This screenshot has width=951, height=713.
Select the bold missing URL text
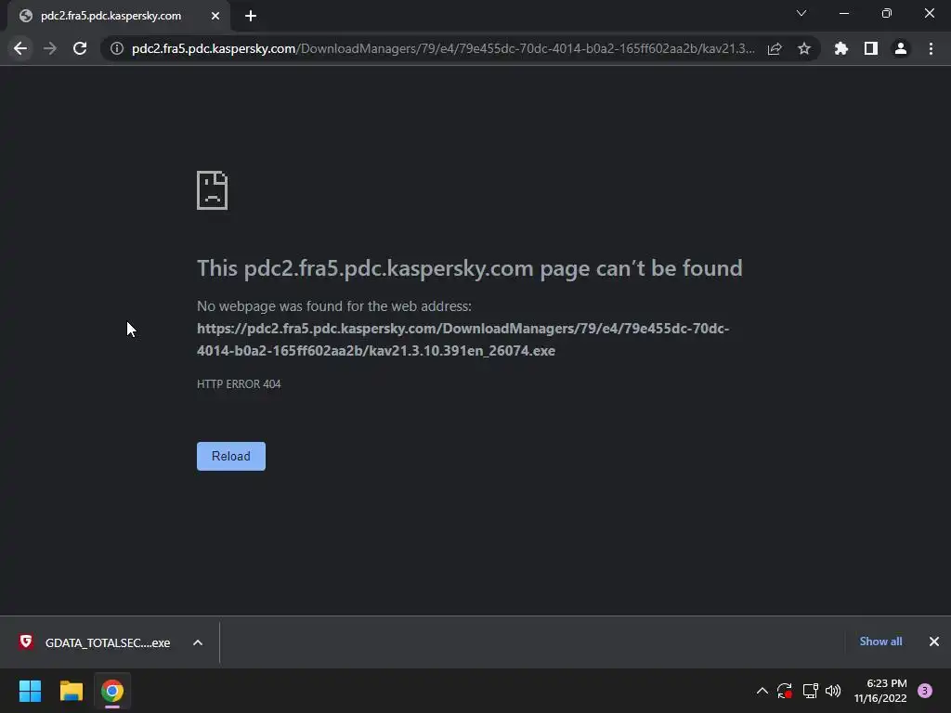(463, 340)
